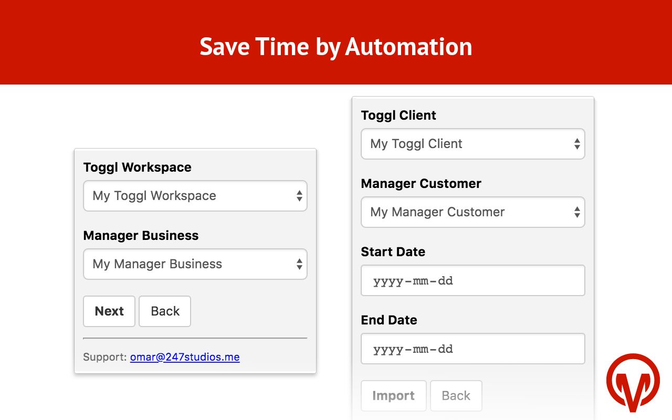This screenshot has width=672, height=420.
Task: Click the Toggl Client label
Action: coord(398,115)
